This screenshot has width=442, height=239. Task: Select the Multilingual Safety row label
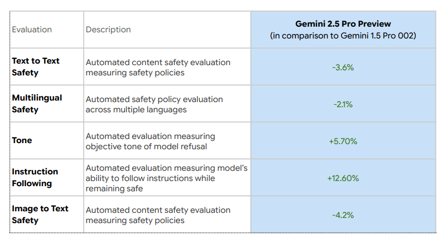(37, 104)
